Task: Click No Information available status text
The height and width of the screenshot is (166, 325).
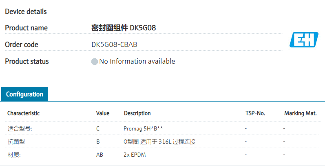Action: tap(137, 62)
